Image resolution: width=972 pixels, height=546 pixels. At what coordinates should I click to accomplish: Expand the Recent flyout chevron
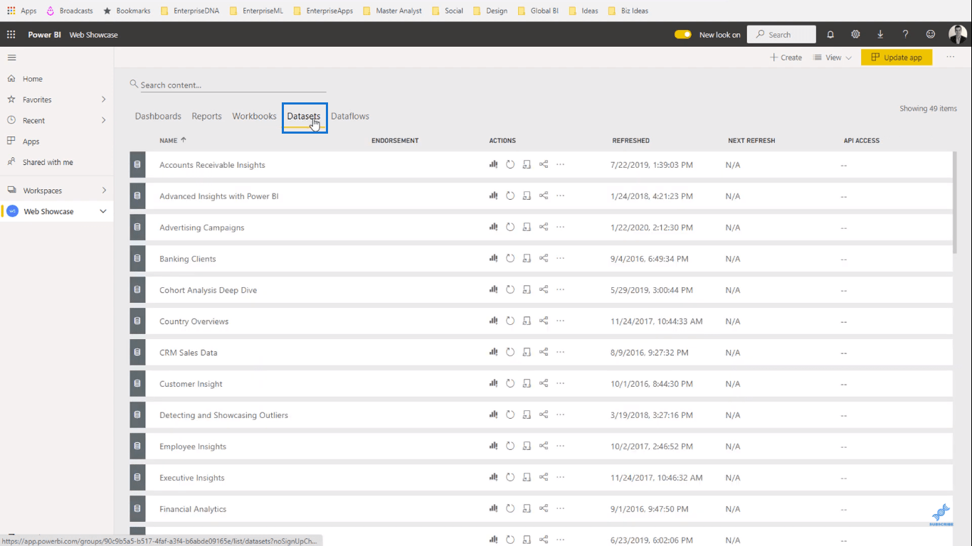click(x=104, y=120)
